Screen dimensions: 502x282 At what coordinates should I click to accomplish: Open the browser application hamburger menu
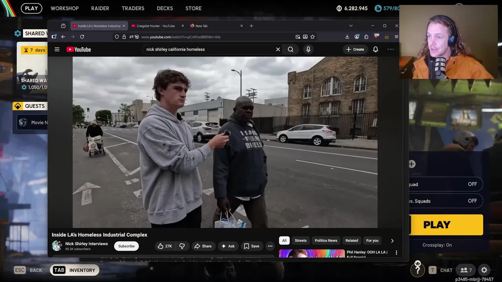click(x=396, y=37)
